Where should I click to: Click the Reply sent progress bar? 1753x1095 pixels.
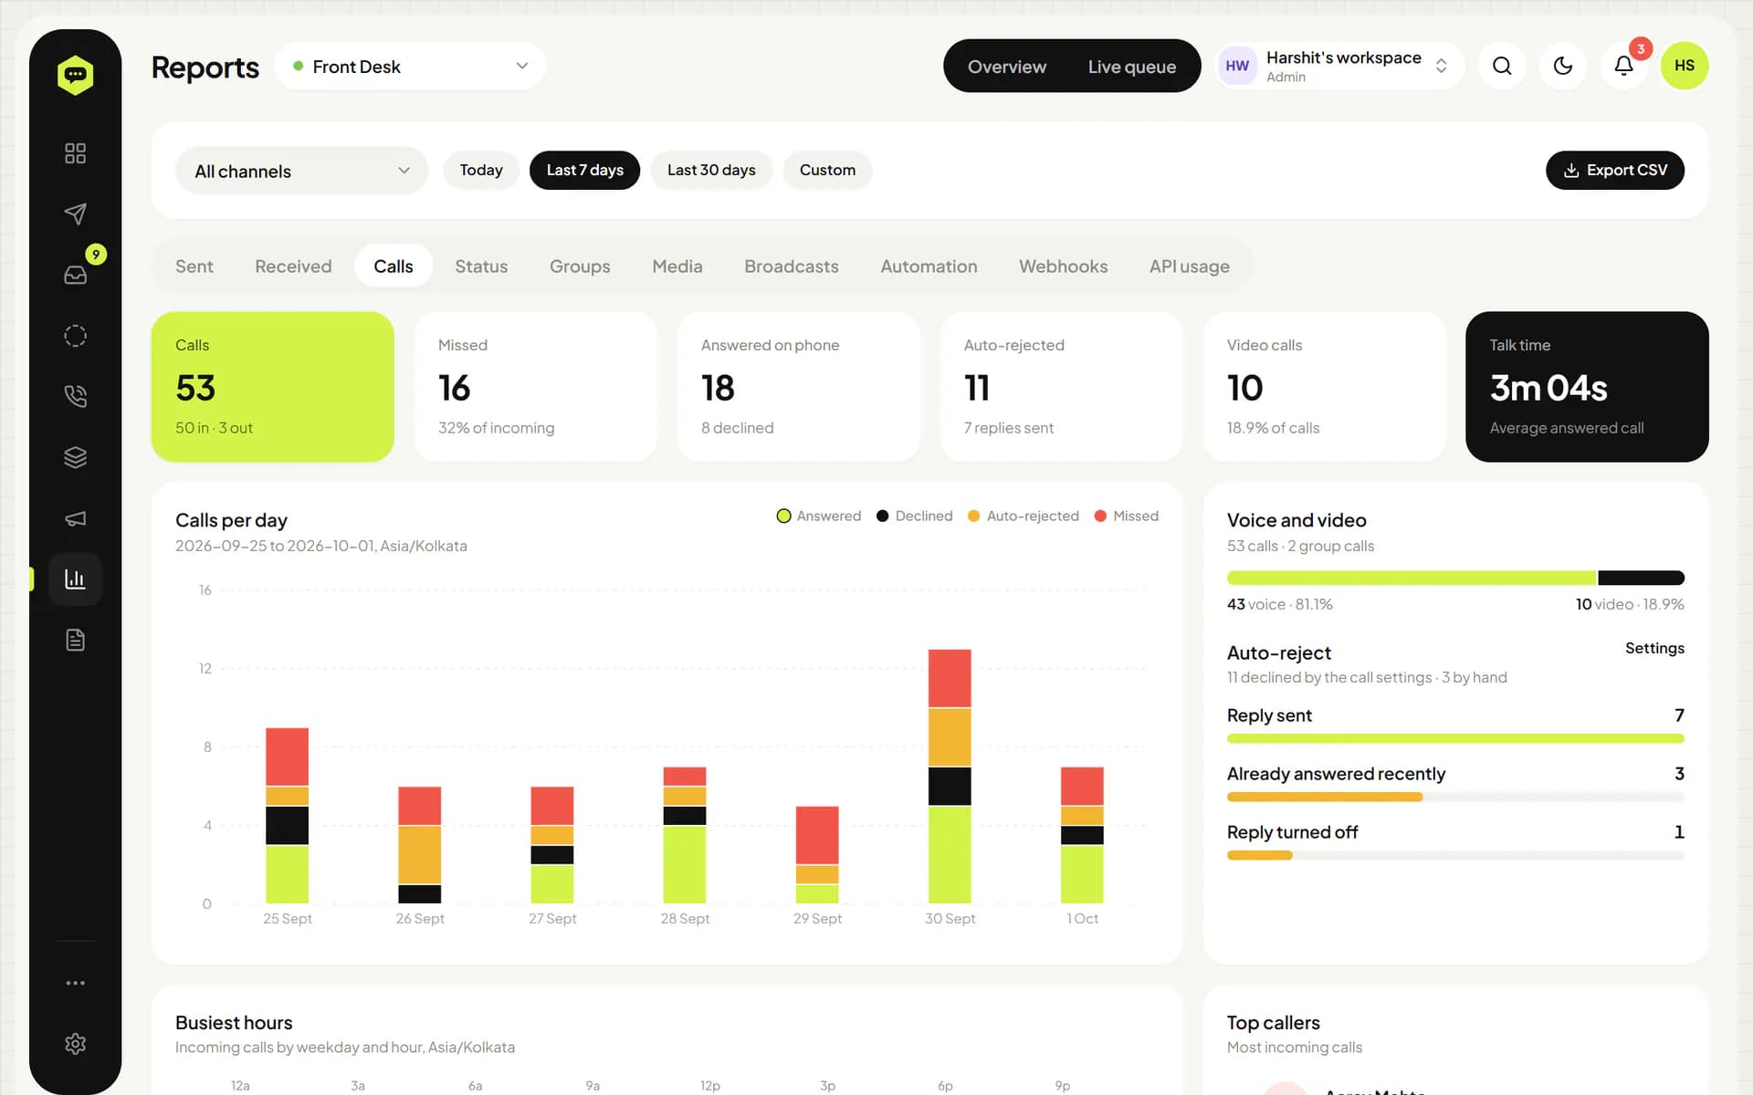click(x=1455, y=739)
